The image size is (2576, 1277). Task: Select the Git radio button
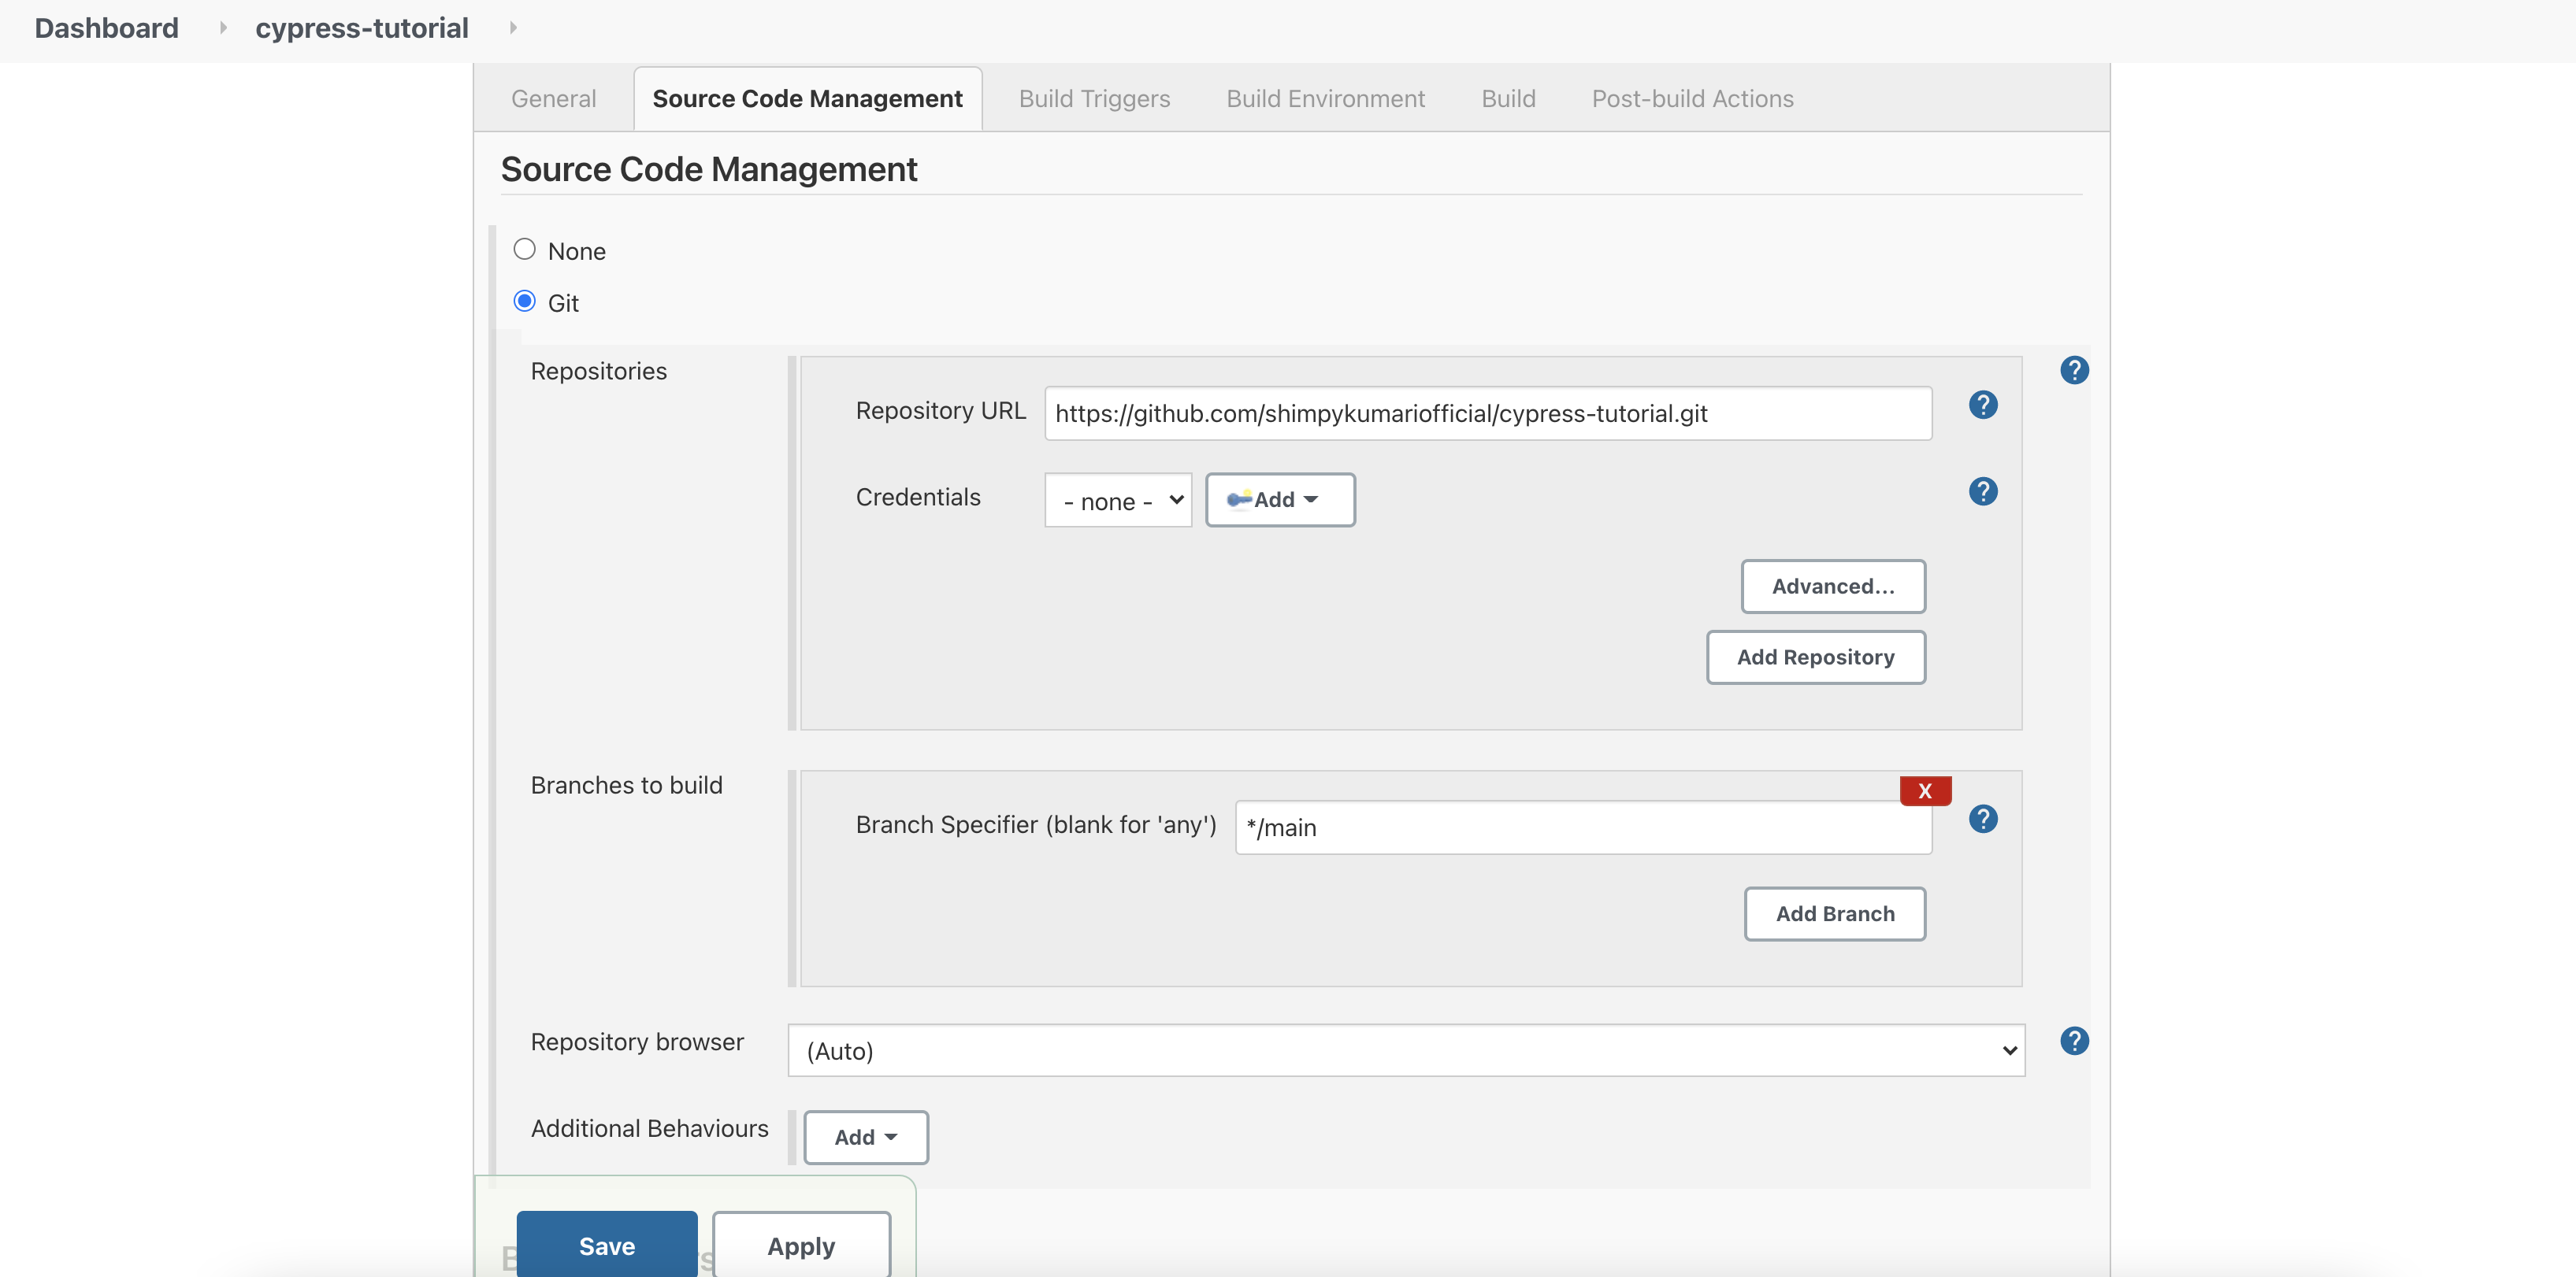[x=524, y=301]
